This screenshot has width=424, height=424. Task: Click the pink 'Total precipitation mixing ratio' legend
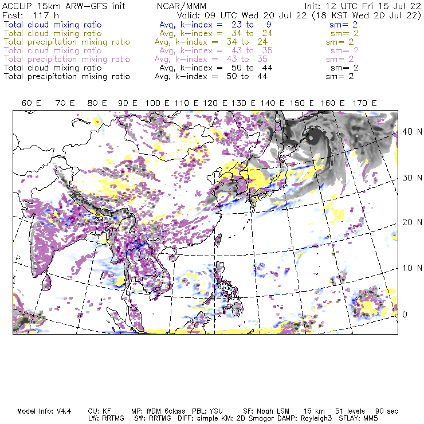click(67, 59)
